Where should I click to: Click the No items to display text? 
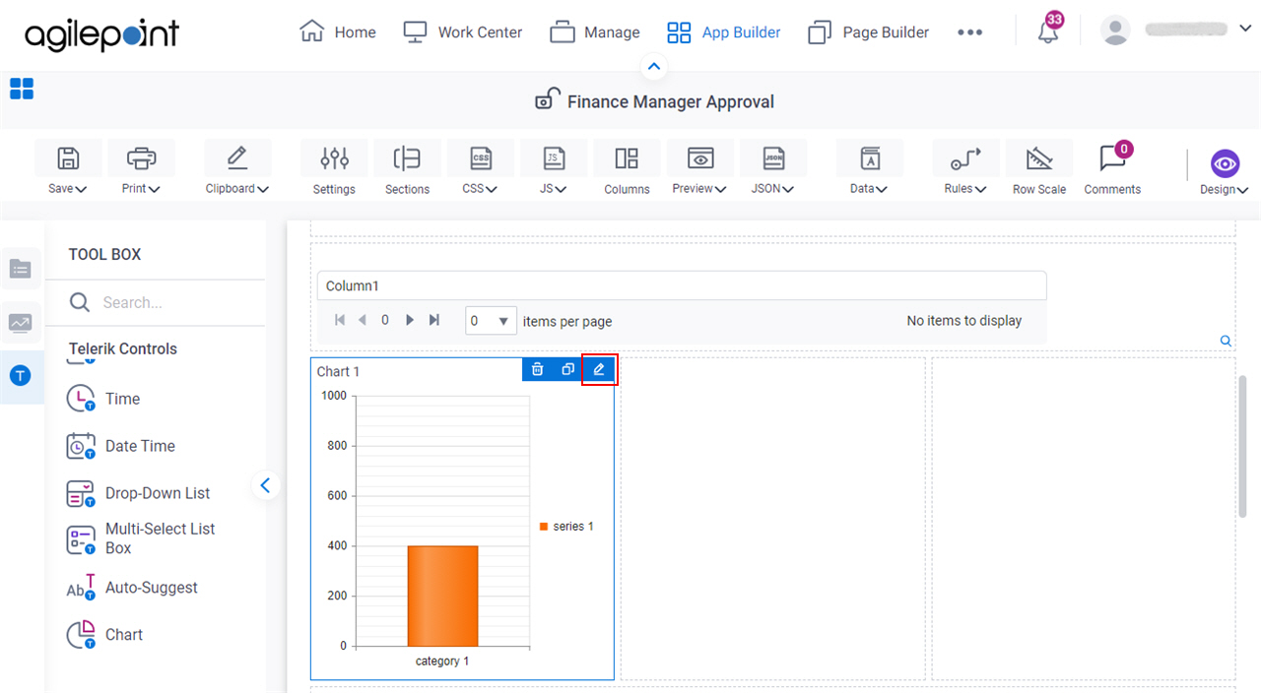tap(964, 321)
